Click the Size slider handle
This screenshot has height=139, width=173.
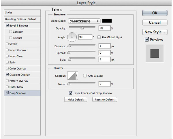[69, 59]
